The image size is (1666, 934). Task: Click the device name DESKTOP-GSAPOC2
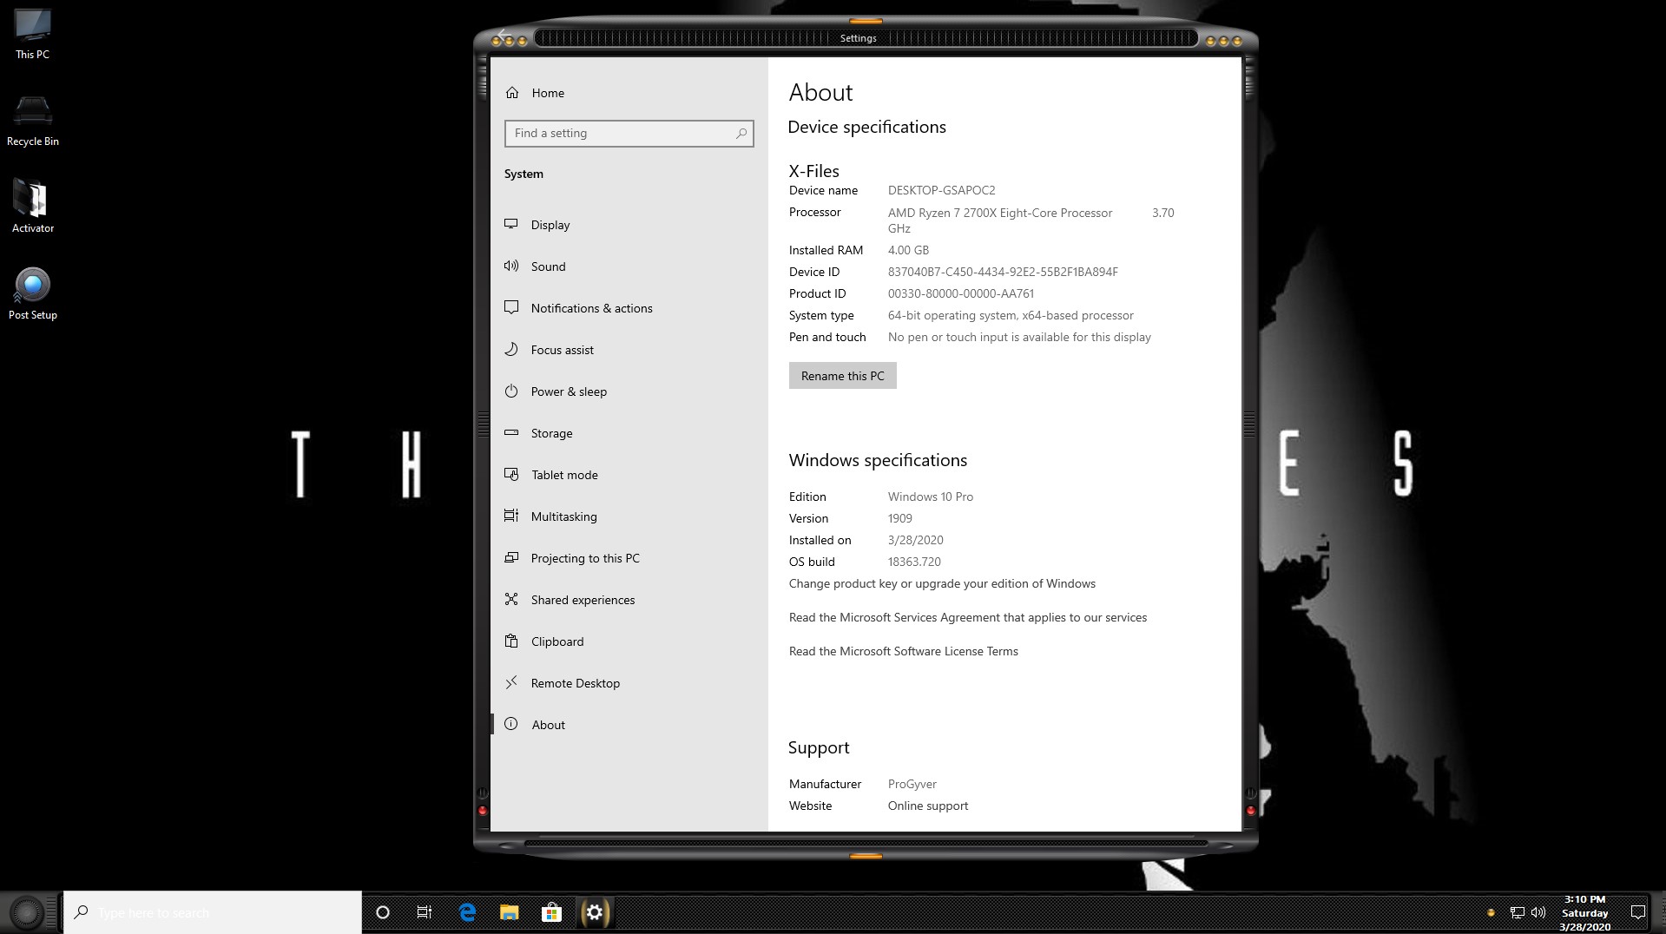coord(941,190)
